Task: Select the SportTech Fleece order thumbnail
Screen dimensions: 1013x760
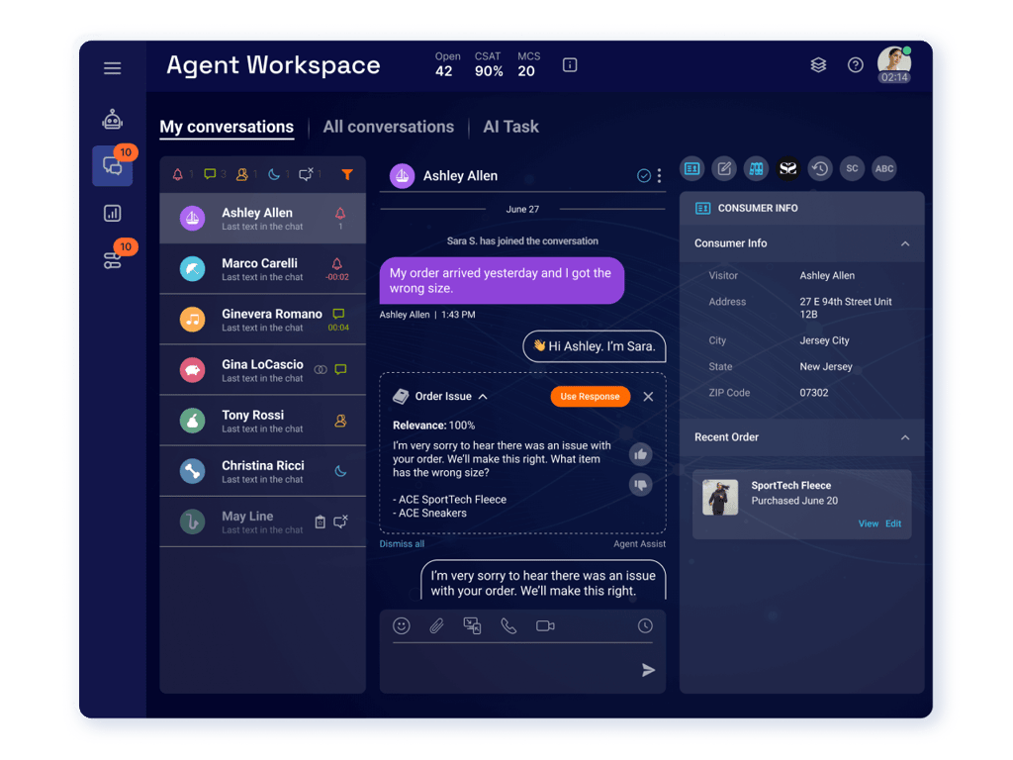Action: [720, 497]
